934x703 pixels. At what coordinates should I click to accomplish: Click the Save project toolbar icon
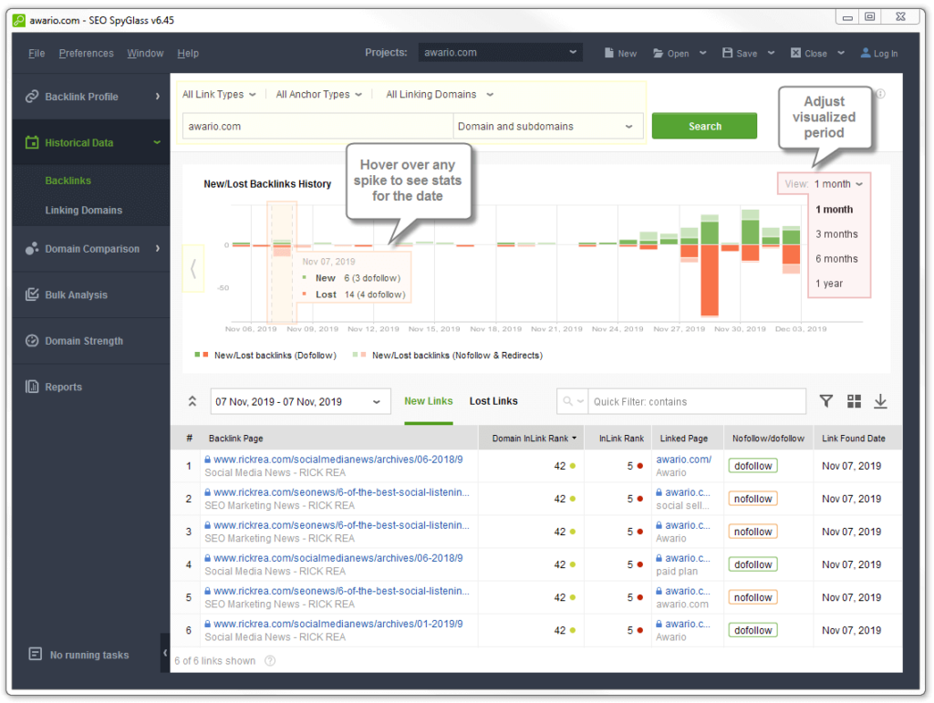[728, 53]
